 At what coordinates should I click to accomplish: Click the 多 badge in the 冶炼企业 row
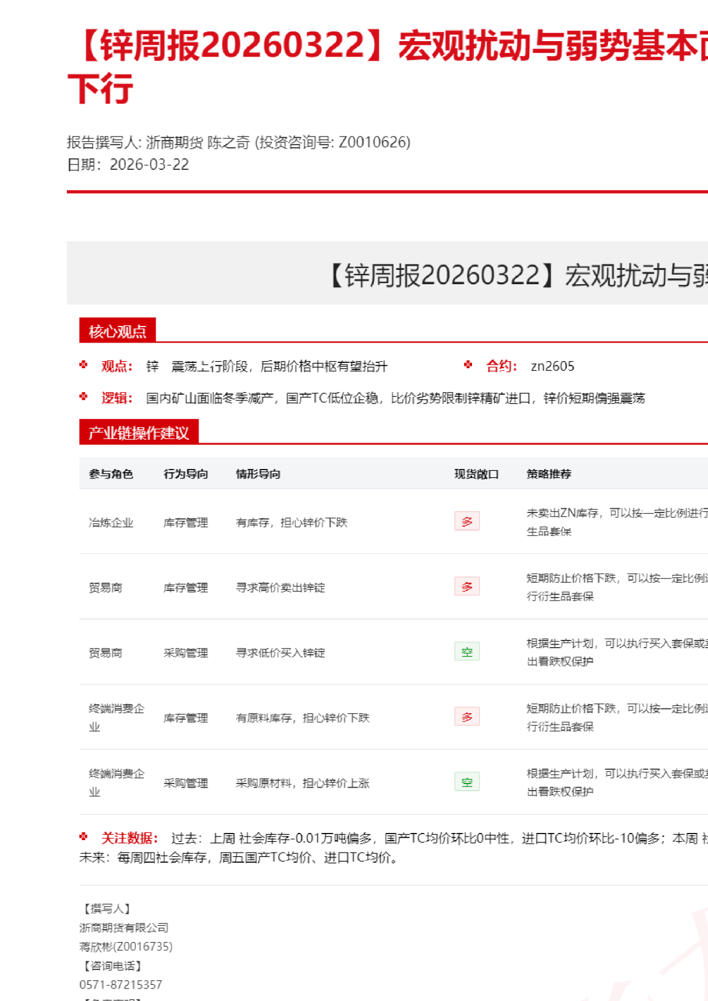(467, 521)
